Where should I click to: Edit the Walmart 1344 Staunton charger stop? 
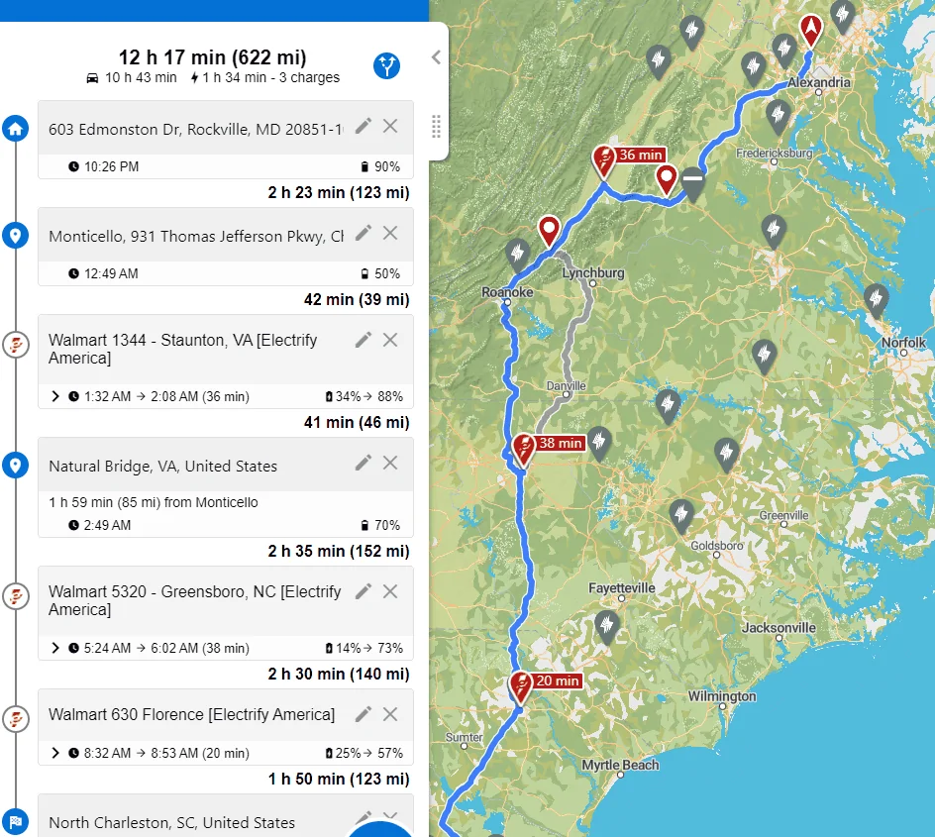[364, 340]
